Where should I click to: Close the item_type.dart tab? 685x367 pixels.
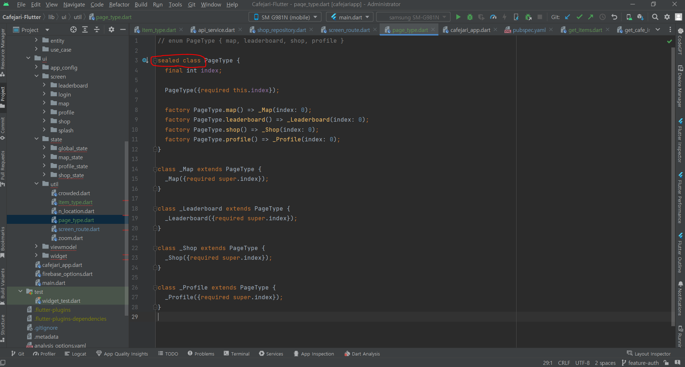click(x=181, y=29)
